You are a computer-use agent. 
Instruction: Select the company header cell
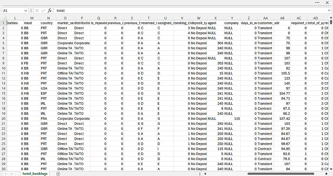[x=232, y=23]
